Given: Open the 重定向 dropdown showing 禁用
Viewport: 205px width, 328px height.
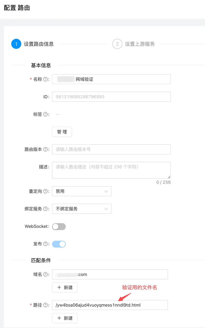Looking at the screenshot, I should click(81, 191).
